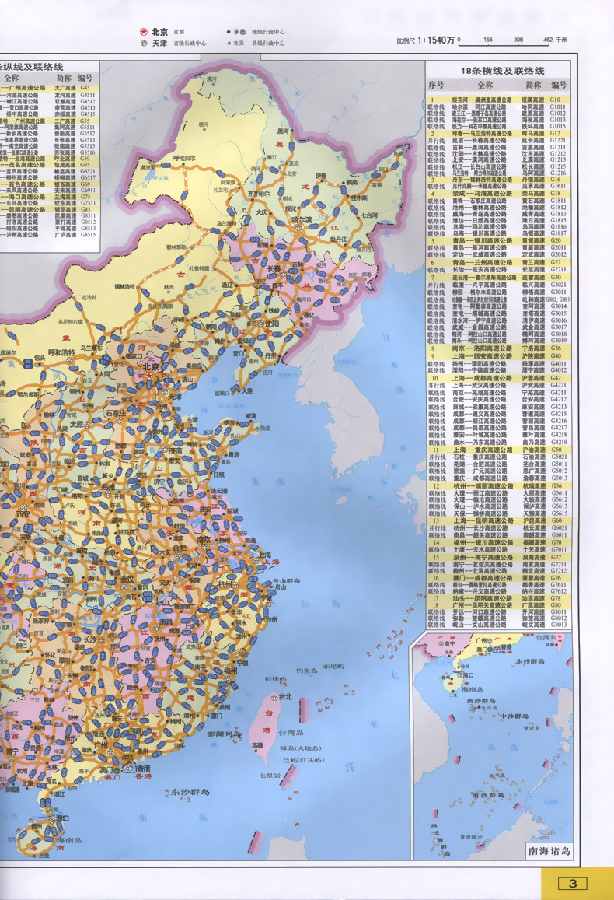Click the Tianjin provincial center symbol in legend
The height and width of the screenshot is (900, 614).
pyautogui.click(x=144, y=43)
